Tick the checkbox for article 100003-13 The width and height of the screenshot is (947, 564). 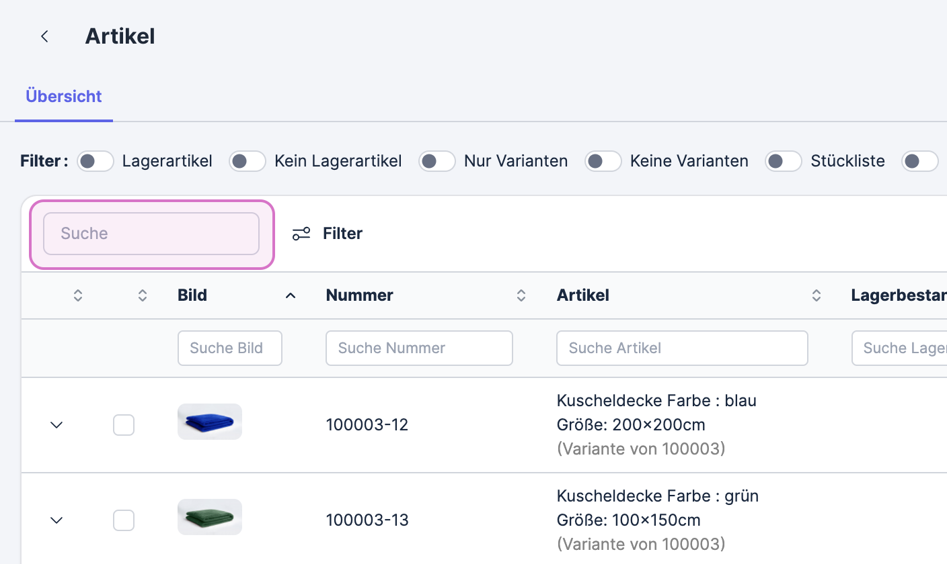[x=124, y=520]
